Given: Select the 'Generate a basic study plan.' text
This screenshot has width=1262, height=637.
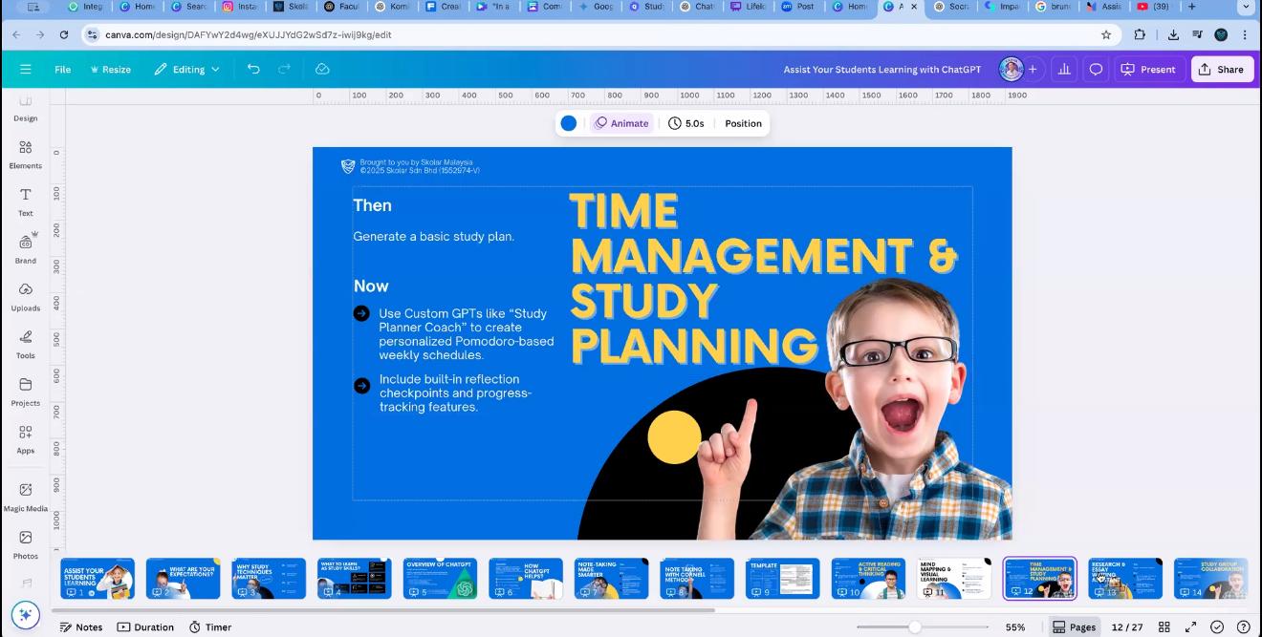Looking at the screenshot, I should point(434,236).
